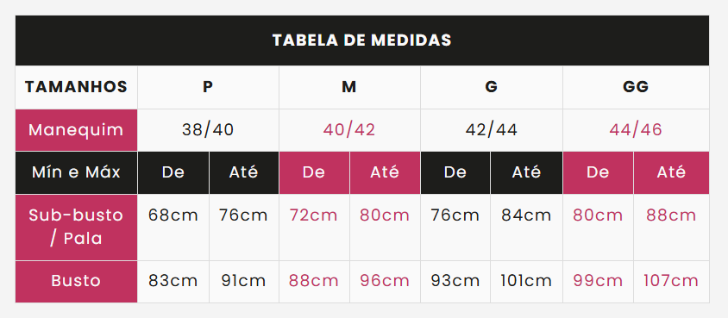Select the pink 40/42 manequim value

coord(349,130)
